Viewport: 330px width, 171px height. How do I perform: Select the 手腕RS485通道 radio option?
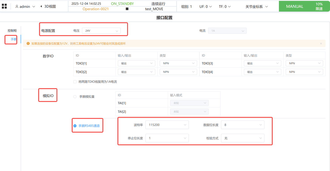[75, 126]
